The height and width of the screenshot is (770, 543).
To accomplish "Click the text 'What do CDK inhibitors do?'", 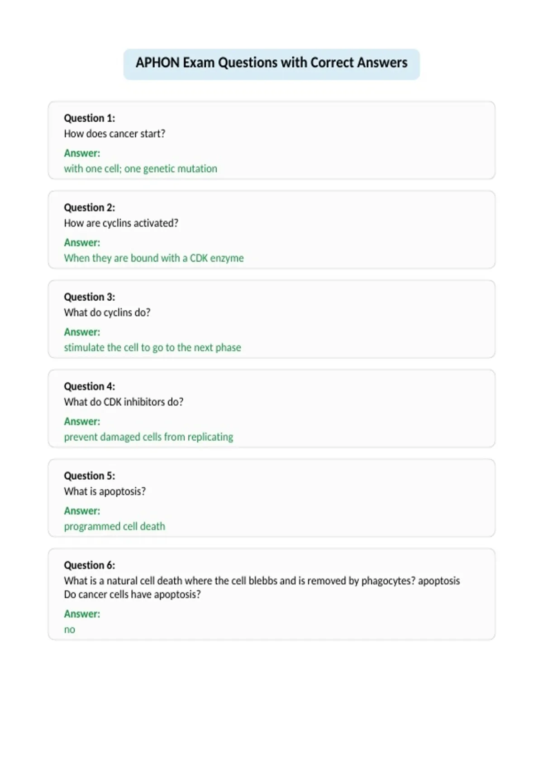I will [x=124, y=402].
